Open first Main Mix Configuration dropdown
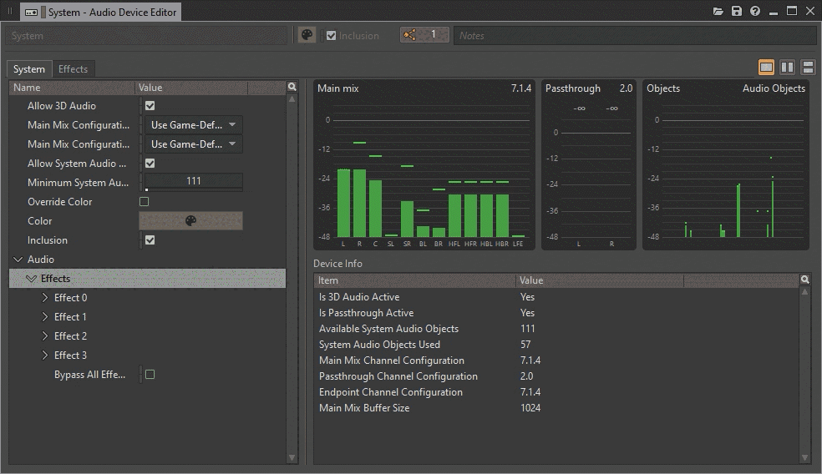This screenshot has width=822, height=474. tap(193, 125)
